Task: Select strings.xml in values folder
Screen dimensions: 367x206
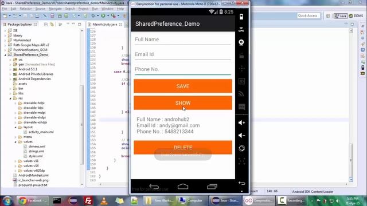Action: 36,151
